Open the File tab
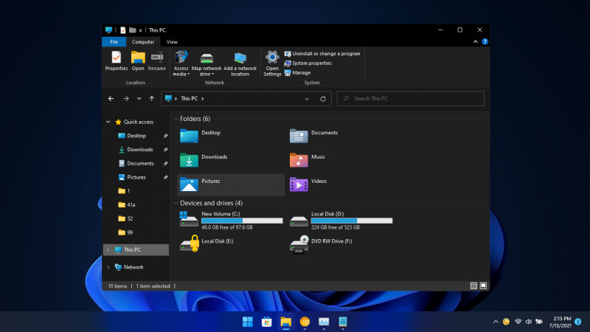Viewport: 590px width, 332px height. pyautogui.click(x=114, y=42)
